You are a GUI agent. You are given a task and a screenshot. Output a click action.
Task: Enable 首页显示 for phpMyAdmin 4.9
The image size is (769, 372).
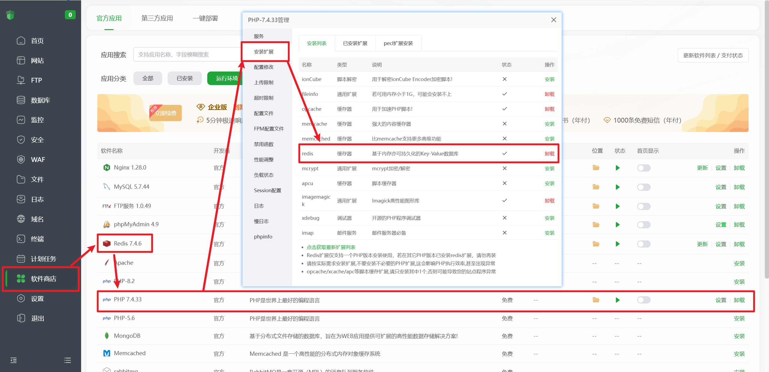[643, 224]
